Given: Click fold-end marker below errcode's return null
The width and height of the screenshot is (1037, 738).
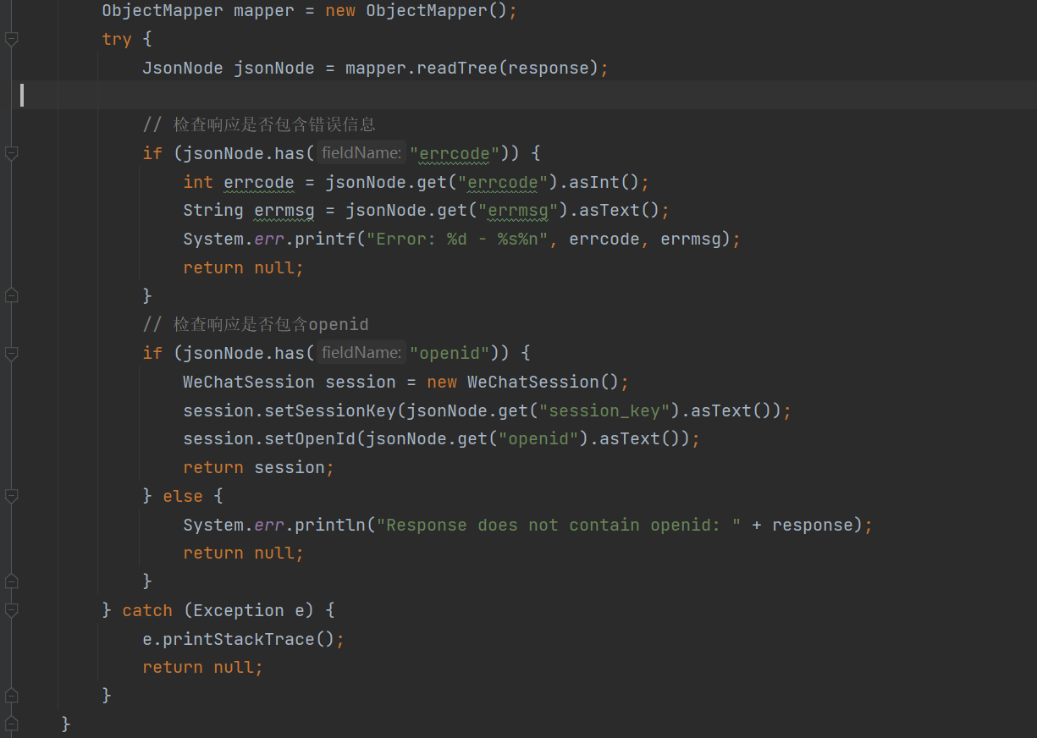Looking at the screenshot, I should coord(11,295).
